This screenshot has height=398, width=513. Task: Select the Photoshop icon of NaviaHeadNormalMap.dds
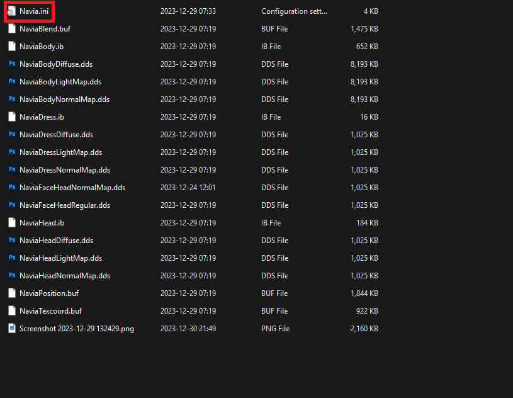[x=12, y=276]
